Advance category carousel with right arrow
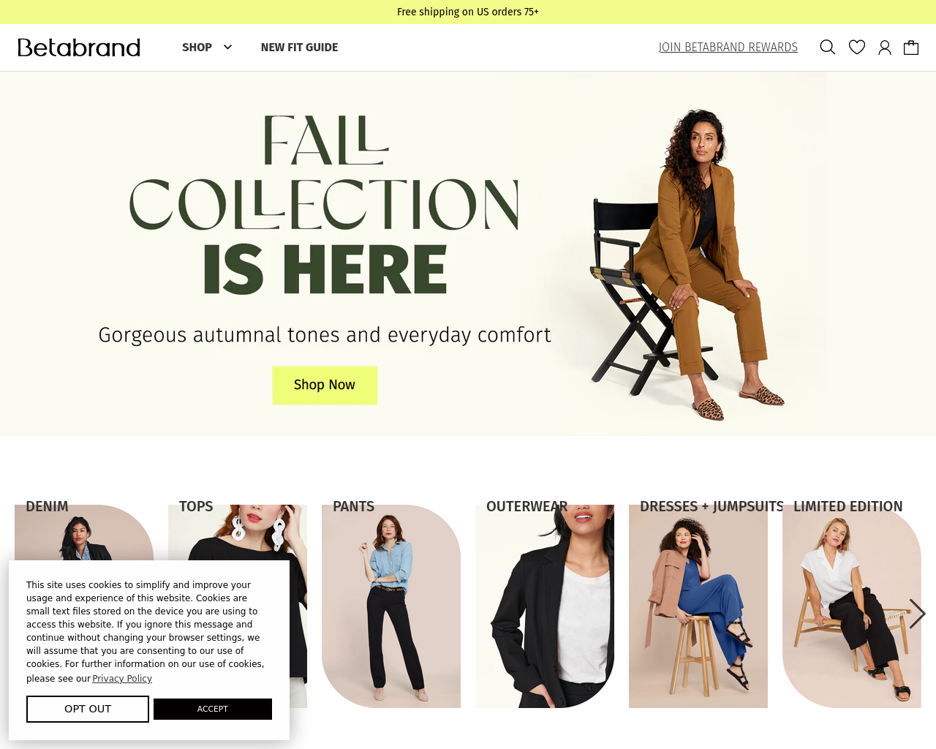The width and height of the screenshot is (936, 749). 917,614
